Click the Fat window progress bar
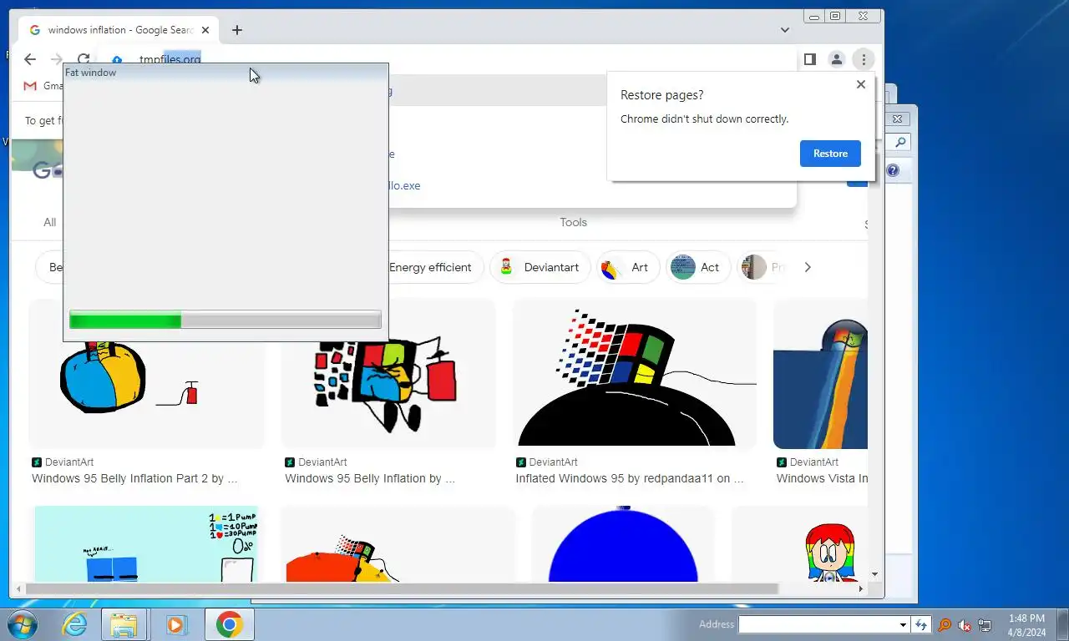This screenshot has height=641, width=1069. pyautogui.click(x=225, y=320)
